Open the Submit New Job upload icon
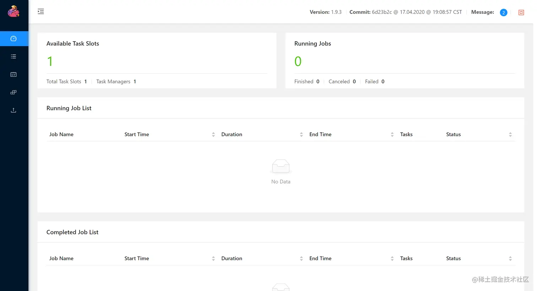The width and height of the screenshot is (537, 291). pos(13,110)
